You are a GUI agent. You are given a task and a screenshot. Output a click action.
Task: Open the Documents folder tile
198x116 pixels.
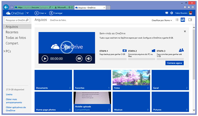point(53,80)
